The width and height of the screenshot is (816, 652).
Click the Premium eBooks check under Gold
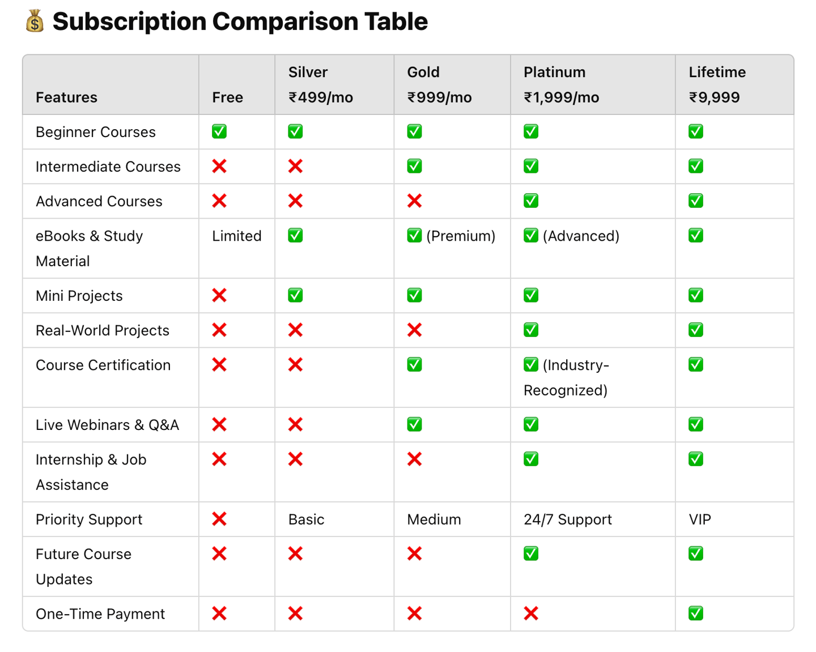[x=414, y=235]
